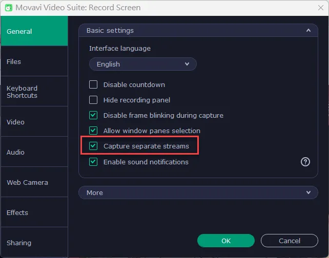Image resolution: width=329 pixels, height=258 pixels.
Task: Confirm settings with the OK button
Action: tap(226, 241)
